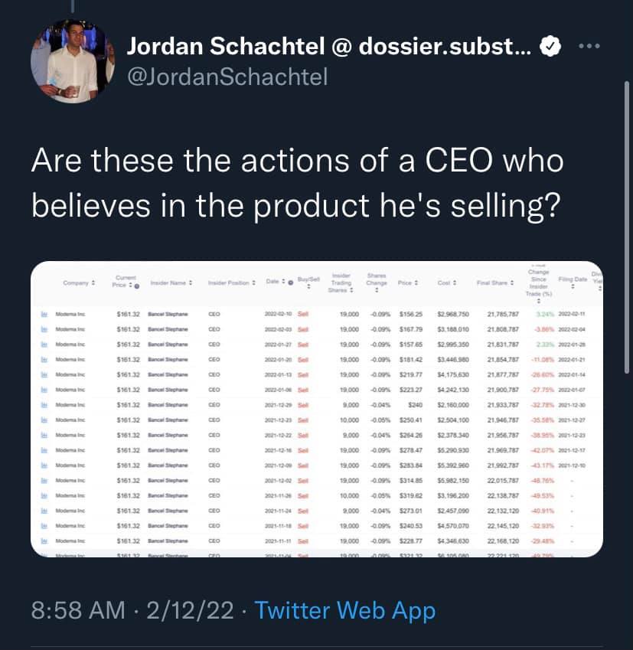Sort table by Cost column header
633x650 pixels.
447,284
